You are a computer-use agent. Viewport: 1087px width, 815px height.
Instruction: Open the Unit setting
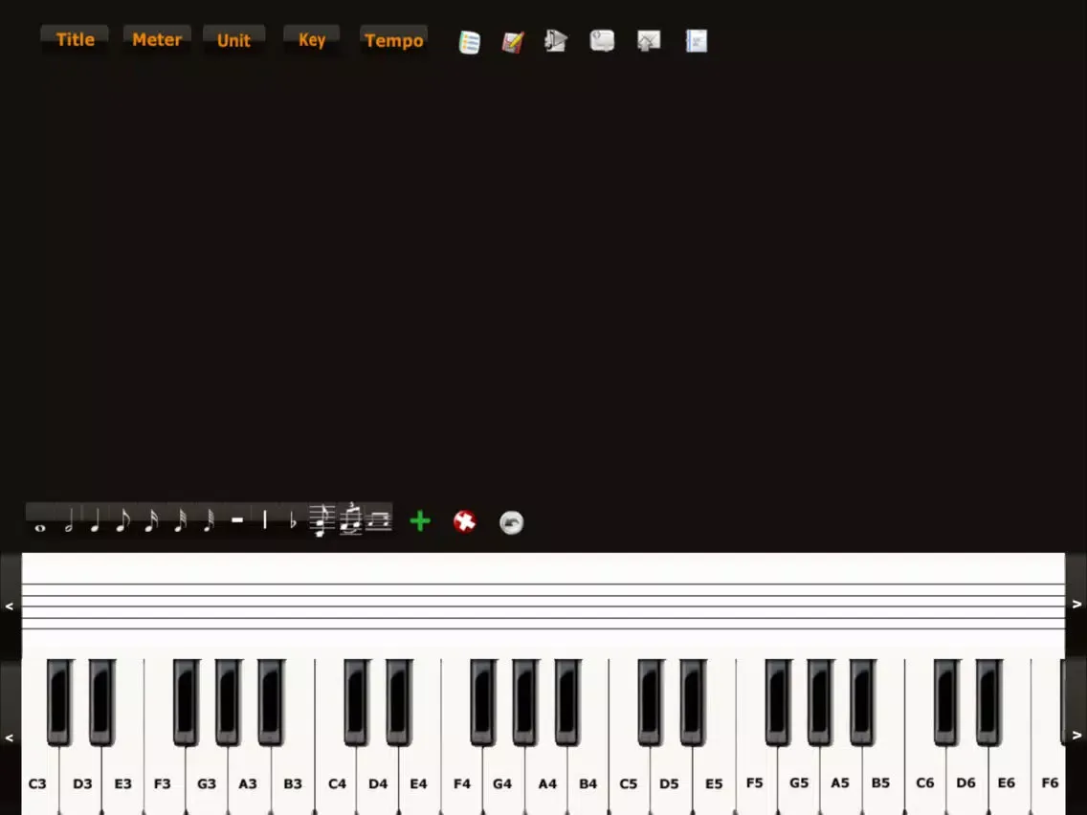233,40
